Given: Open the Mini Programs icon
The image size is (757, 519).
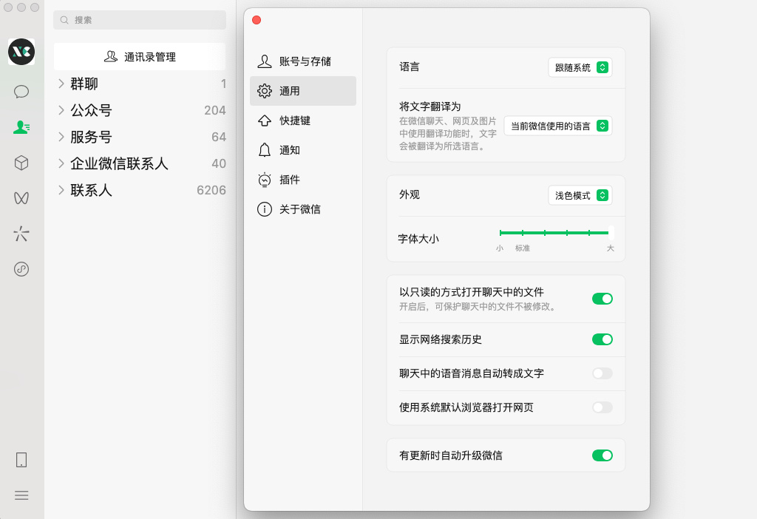Looking at the screenshot, I should [x=21, y=269].
